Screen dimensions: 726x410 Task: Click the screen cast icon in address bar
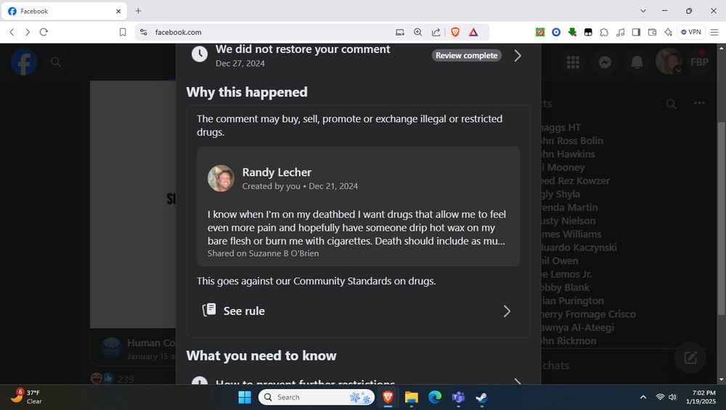tap(400, 32)
